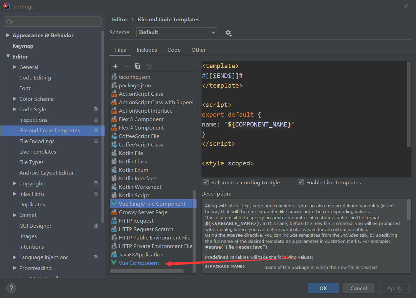Click project-level icon beside Inspections
416x298 pixels.
pyautogui.click(x=96, y=120)
